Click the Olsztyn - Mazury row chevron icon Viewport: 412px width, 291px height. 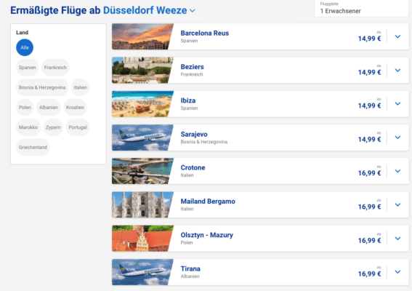(x=397, y=239)
